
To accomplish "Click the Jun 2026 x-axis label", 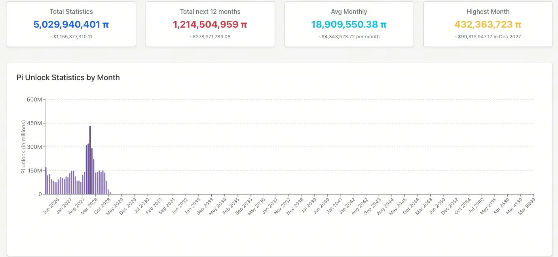I will pyautogui.click(x=51, y=205).
